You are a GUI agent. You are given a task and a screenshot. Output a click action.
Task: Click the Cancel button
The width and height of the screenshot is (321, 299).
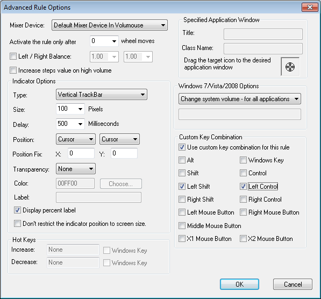pyautogui.click(x=293, y=284)
